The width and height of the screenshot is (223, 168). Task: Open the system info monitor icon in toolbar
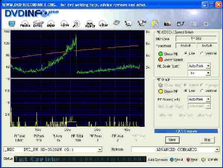12,24
